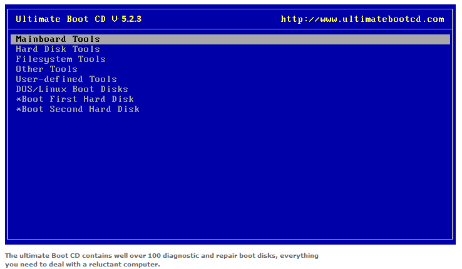Click the asterisk before Boot Second Hard Disk
Viewport: 462px width, 269px height.
[x=19, y=109]
